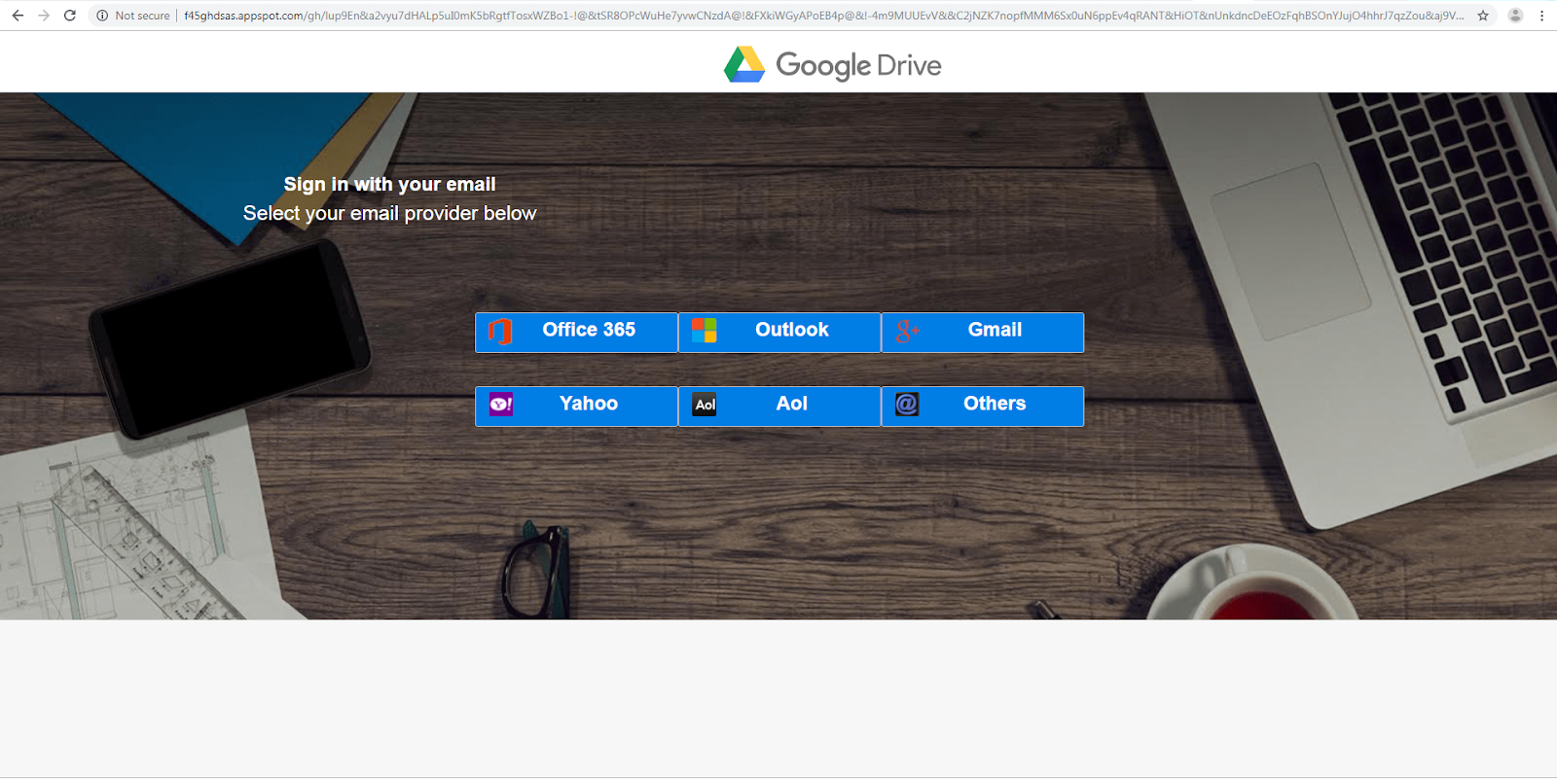Click the Google Drive wordmark text
Image resolution: width=1557 pixels, height=779 pixels.
[x=858, y=66]
